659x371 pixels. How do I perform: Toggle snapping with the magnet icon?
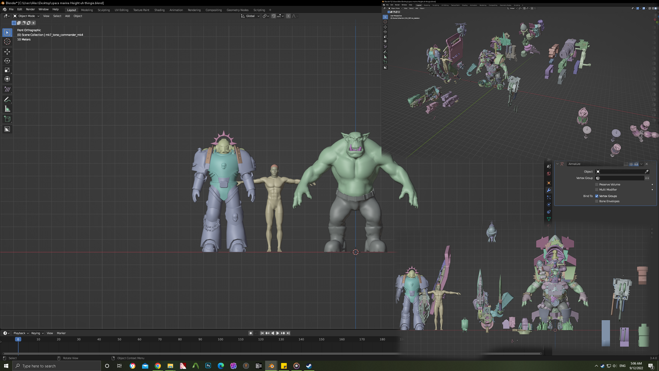274,16
